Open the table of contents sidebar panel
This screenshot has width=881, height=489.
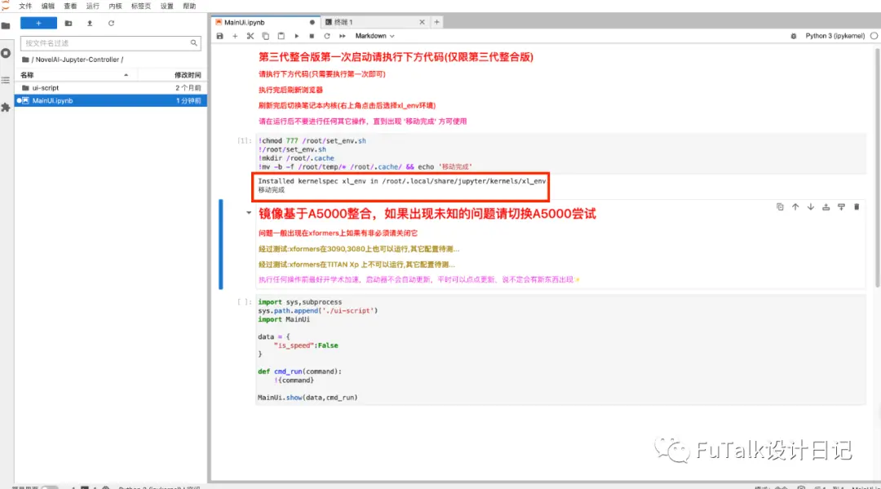[x=6, y=80]
